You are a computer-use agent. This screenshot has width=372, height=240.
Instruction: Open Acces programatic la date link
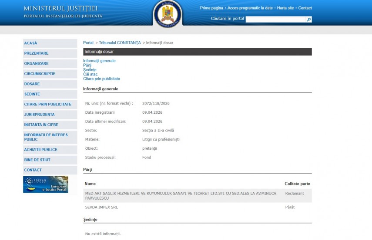(x=250, y=8)
